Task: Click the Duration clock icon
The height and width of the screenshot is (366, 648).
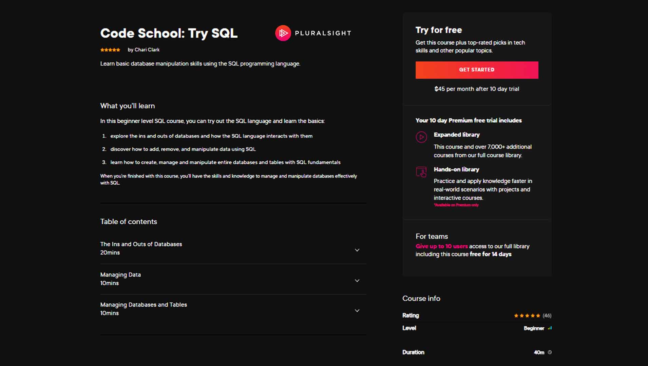Action: pyautogui.click(x=550, y=352)
